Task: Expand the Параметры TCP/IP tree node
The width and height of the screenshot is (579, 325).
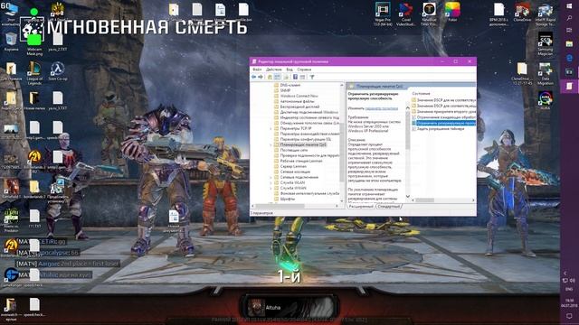Action: click(271, 128)
